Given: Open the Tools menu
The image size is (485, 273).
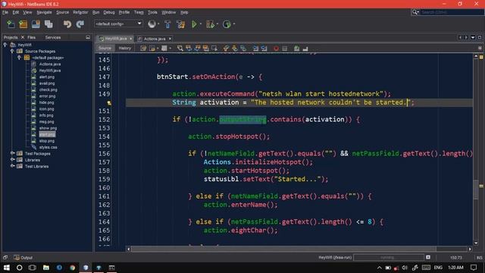Looking at the screenshot, I should tap(152, 12).
